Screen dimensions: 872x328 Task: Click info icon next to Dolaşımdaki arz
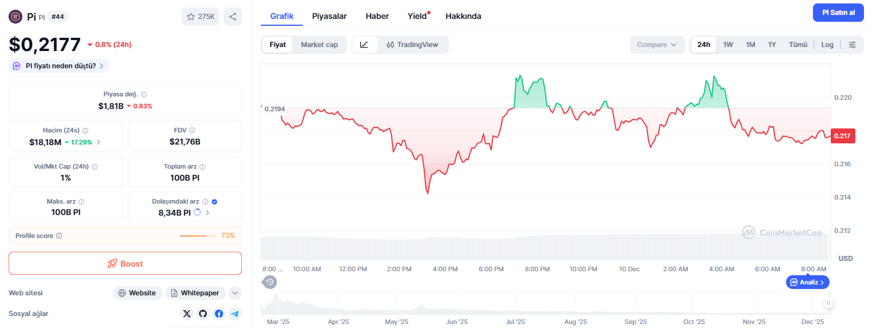pos(205,202)
